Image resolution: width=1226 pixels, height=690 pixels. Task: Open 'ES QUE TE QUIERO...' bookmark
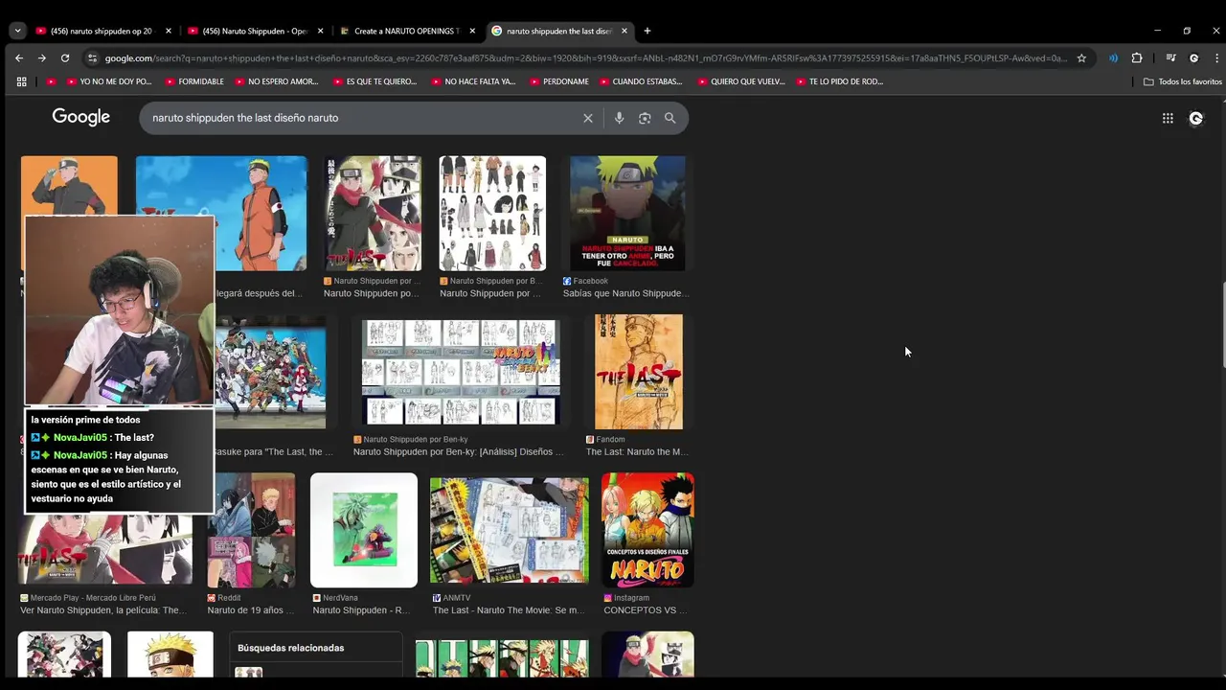tap(375, 81)
